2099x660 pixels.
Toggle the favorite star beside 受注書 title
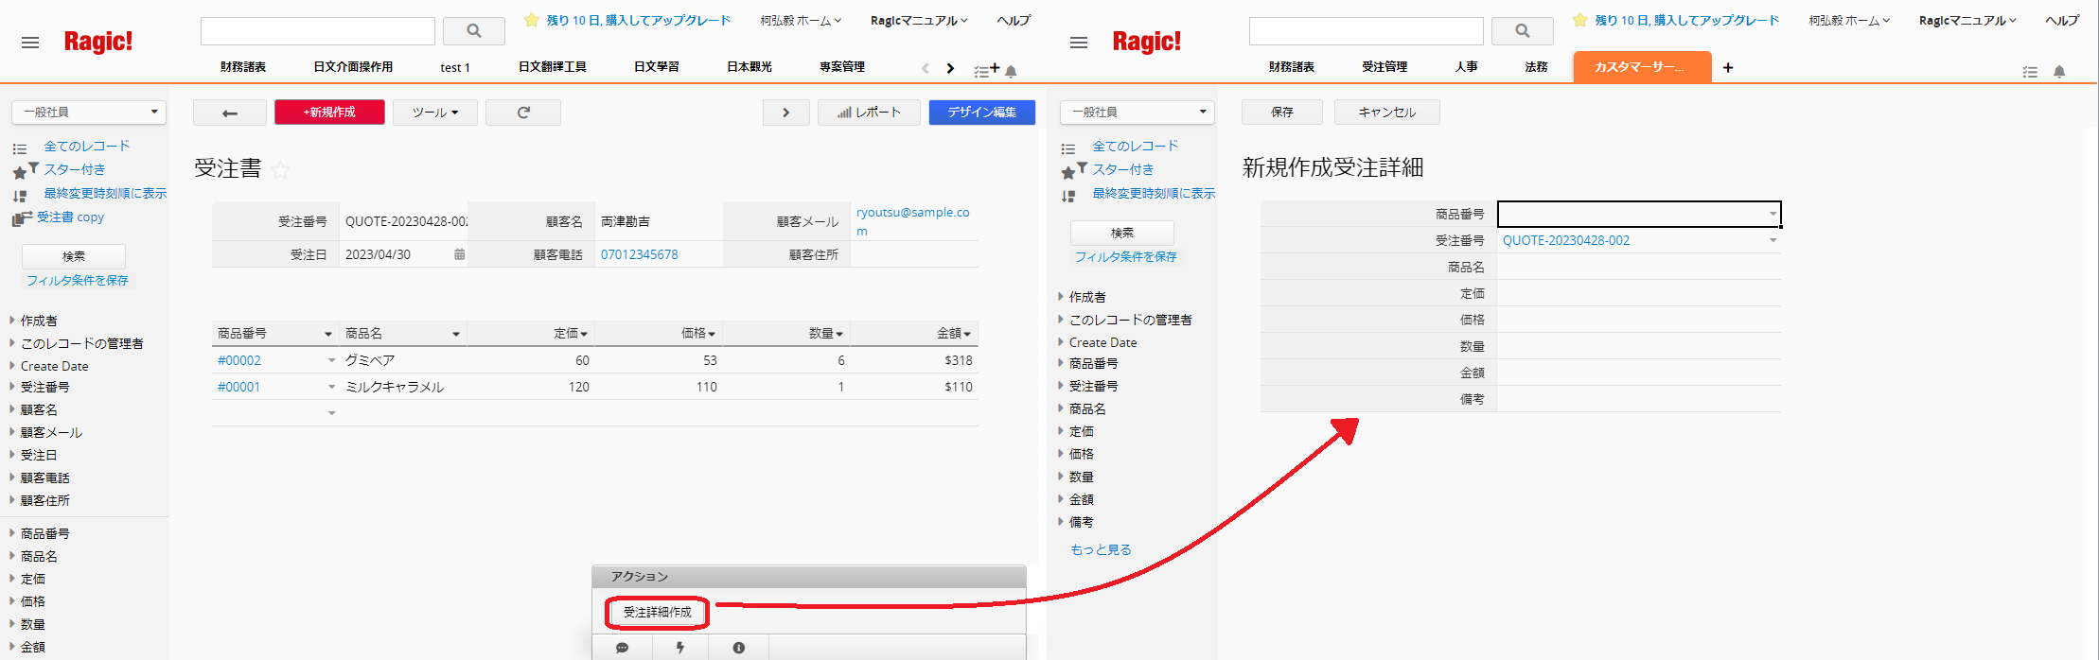280,170
